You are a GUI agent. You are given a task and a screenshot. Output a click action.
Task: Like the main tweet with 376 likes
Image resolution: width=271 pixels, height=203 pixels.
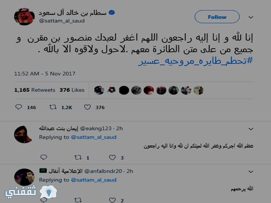pos(87,107)
